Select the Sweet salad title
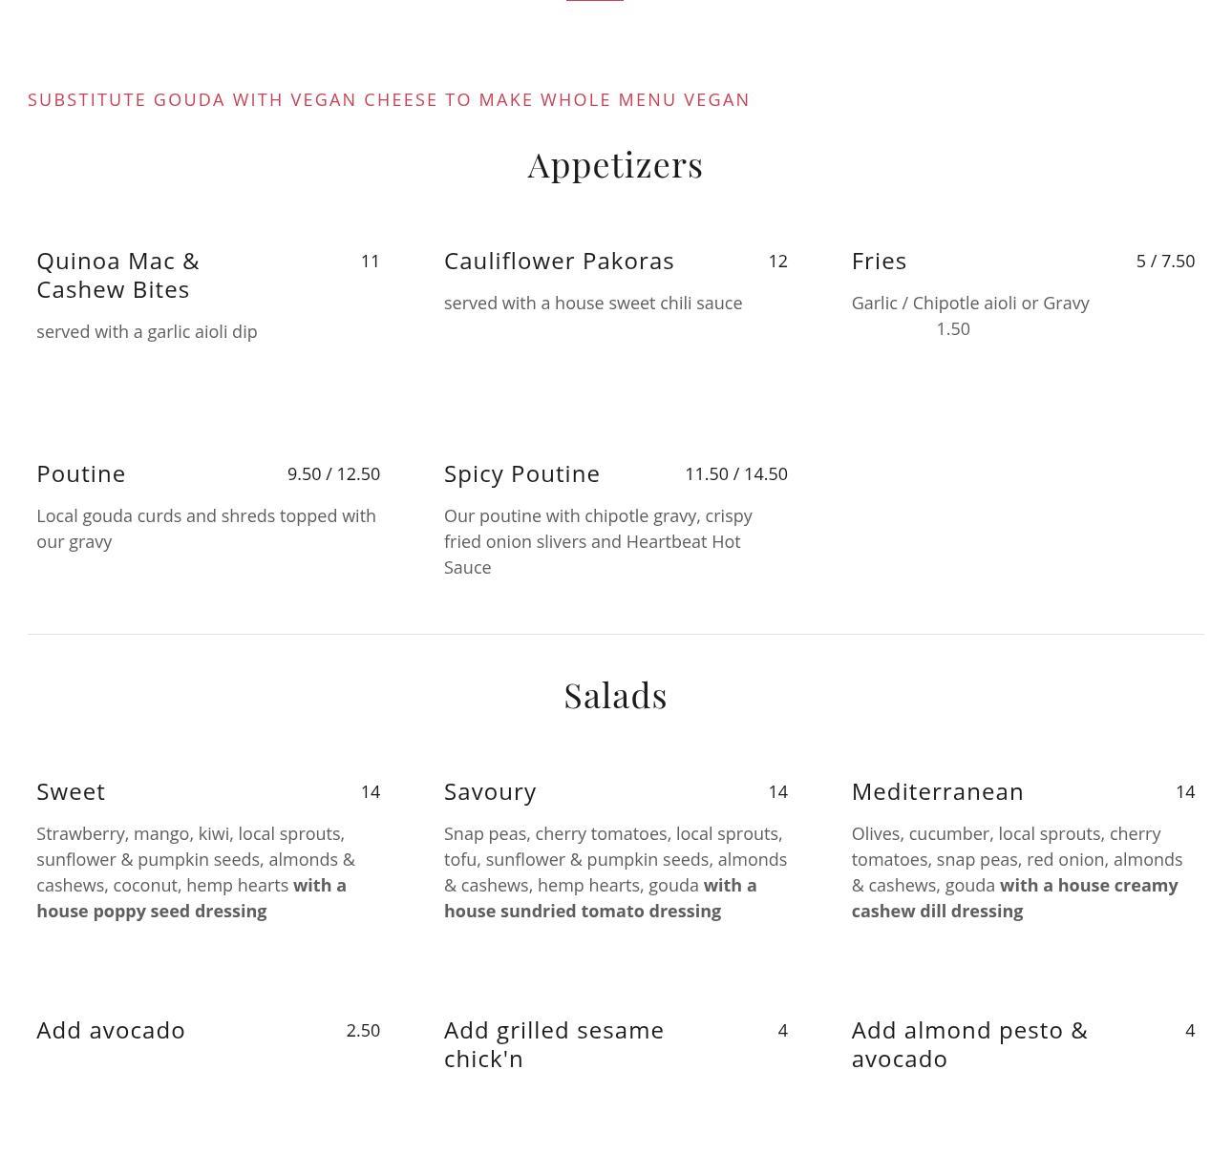This screenshot has width=1232, height=1154. pyautogui.click(x=71, y=791)
